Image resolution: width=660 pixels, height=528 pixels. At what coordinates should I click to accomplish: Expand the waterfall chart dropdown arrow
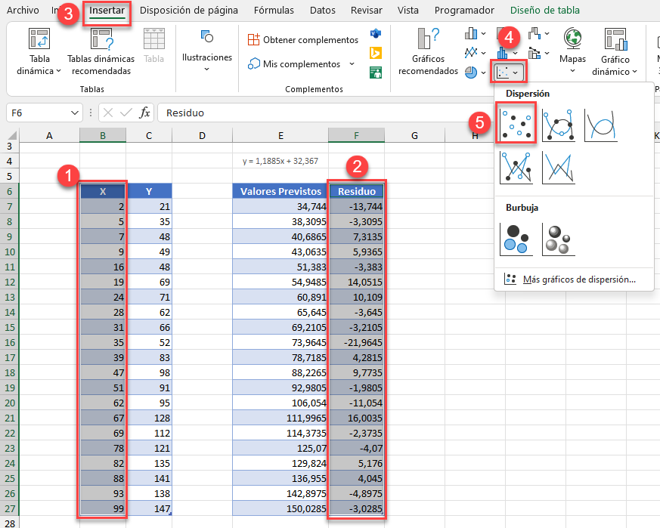pos(547,34)
